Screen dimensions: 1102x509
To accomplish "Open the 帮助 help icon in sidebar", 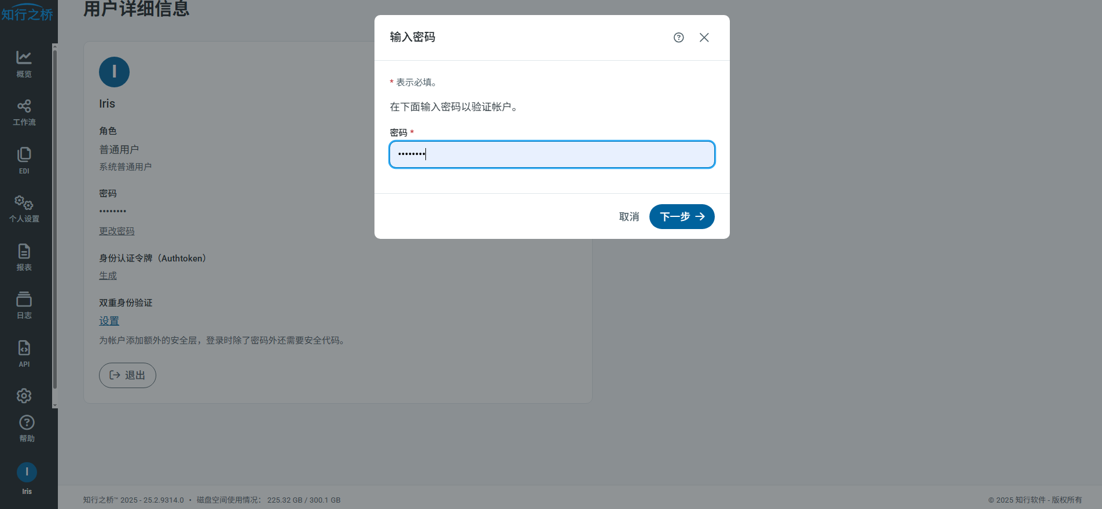I will pos(27,428).
